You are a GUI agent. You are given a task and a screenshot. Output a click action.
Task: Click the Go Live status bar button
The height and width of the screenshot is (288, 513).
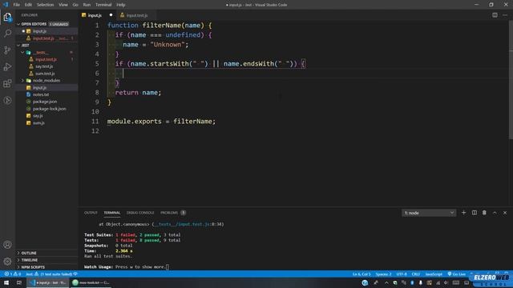click(456, 274)
